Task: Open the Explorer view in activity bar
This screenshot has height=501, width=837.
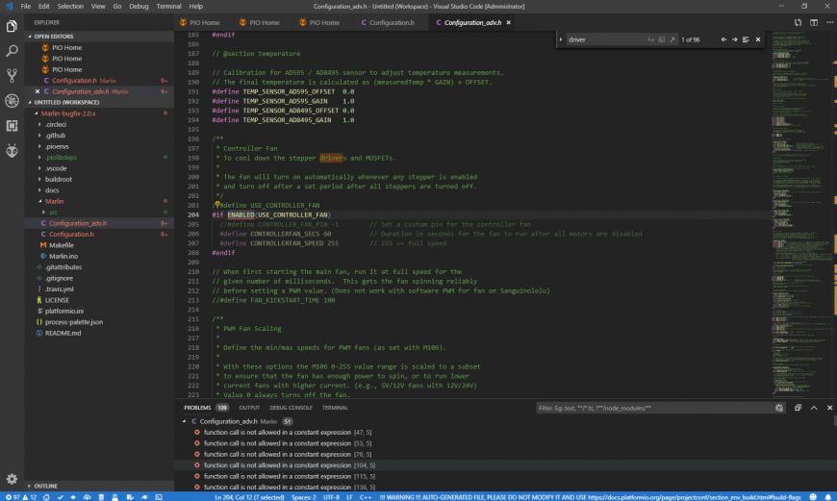Action: coord(12,26)
